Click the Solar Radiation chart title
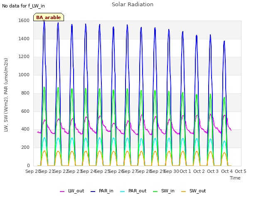 pyautogui.click(x=133, y=5)
